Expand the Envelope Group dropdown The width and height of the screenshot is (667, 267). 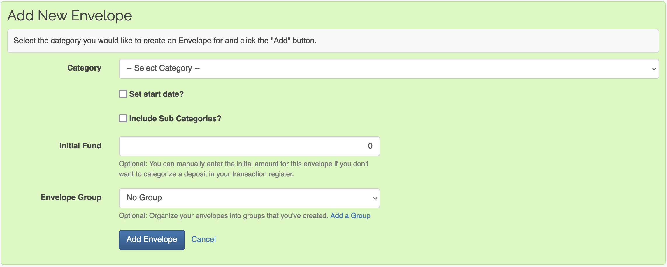(249, 198)
